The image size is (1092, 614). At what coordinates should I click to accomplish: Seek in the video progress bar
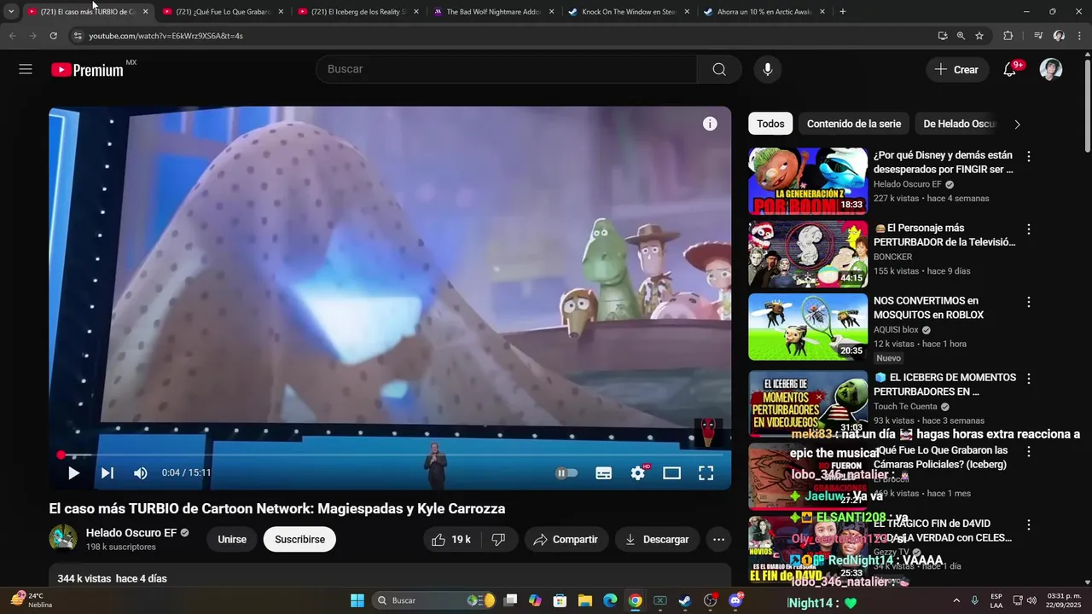(390, 455)
